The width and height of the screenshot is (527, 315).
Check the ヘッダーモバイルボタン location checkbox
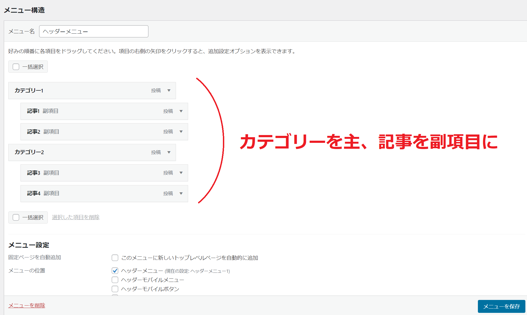tap(115, 289)
